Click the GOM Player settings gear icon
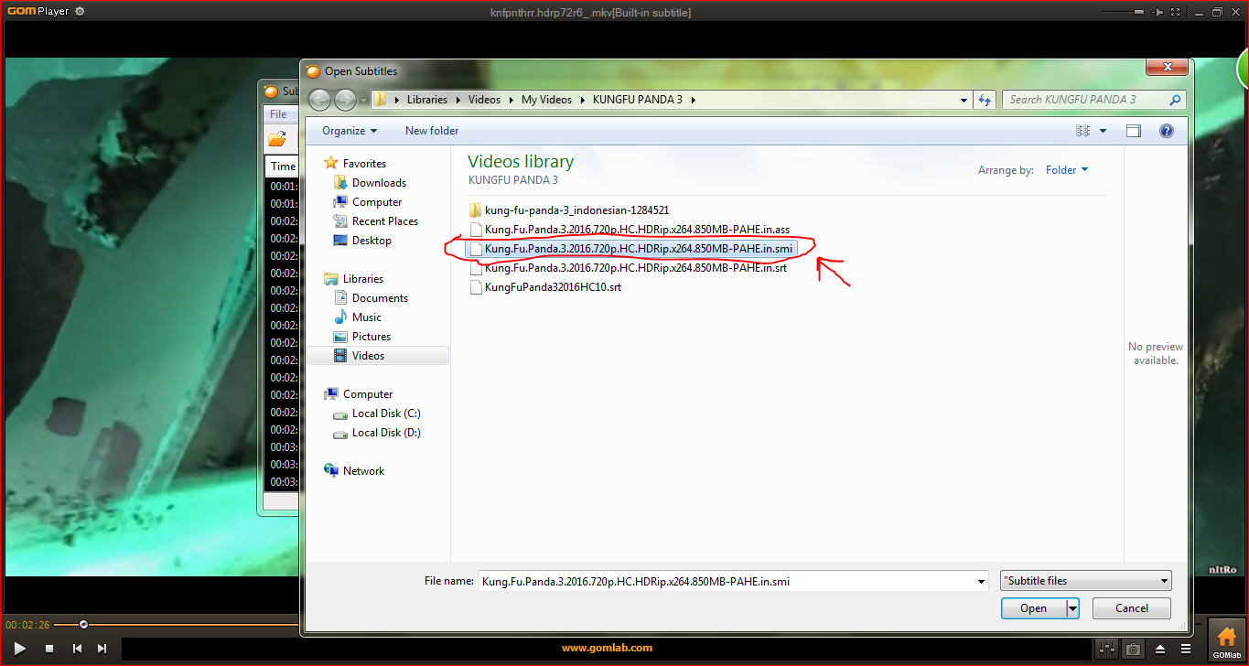 (x=80, y=12)
